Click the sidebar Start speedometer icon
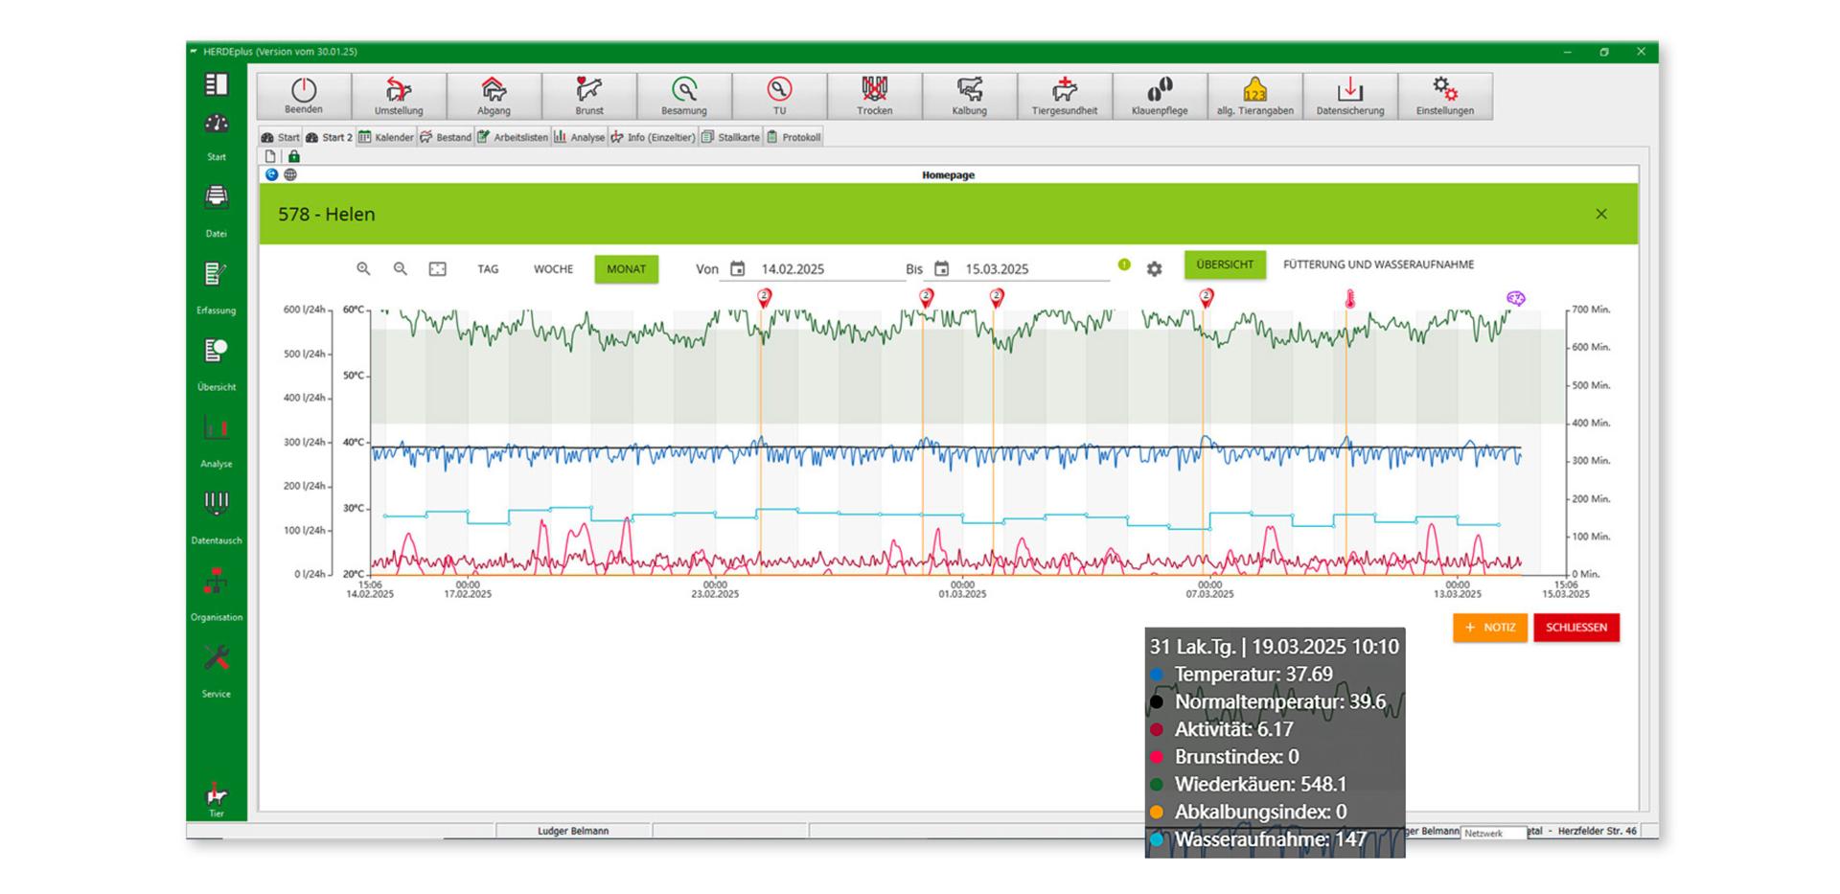Screen dimensions: 1840x894 pyautogui.click(x=217, y=124)
